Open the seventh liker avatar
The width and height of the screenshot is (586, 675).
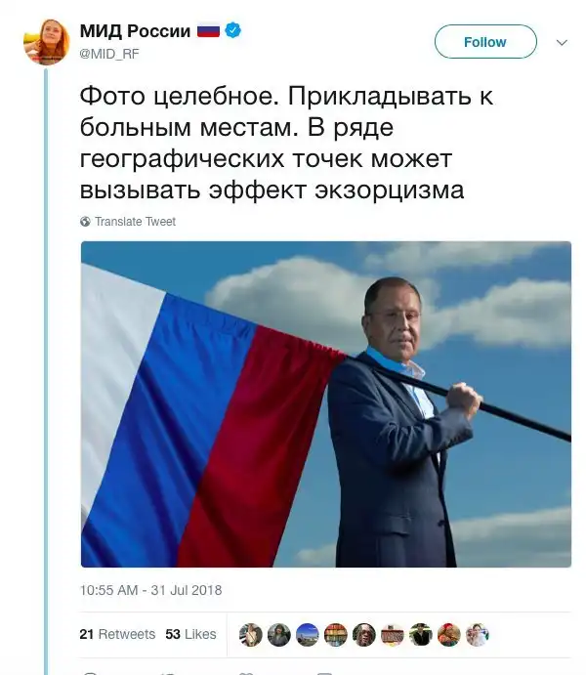click(421, 634)
